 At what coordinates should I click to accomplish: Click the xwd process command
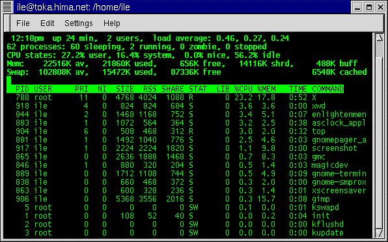[x=318, y=106]
